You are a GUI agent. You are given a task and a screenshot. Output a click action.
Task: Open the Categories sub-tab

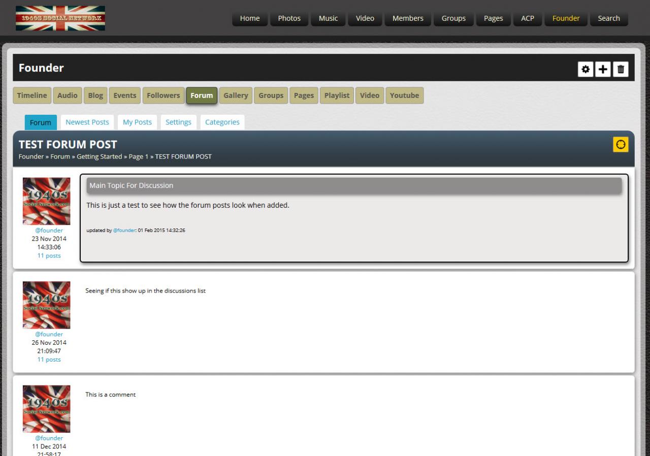[222, 122]
